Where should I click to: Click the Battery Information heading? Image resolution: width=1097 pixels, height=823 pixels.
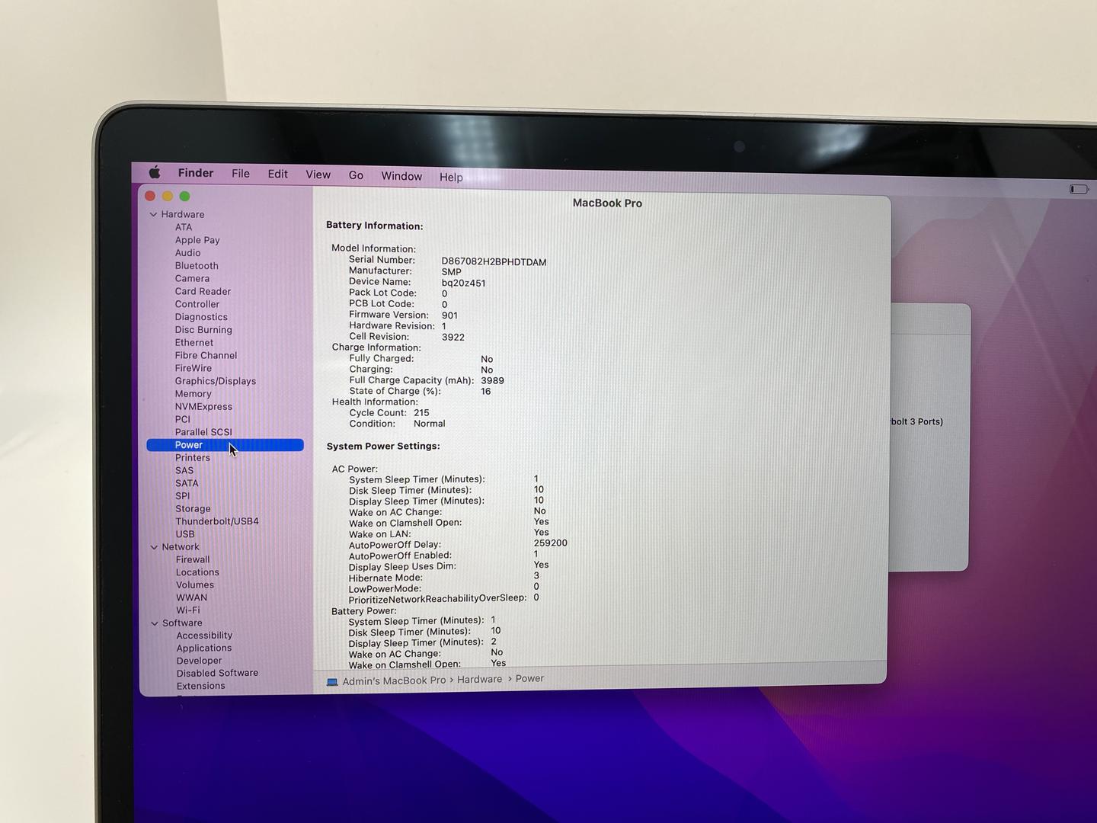(x=374, y=226)
